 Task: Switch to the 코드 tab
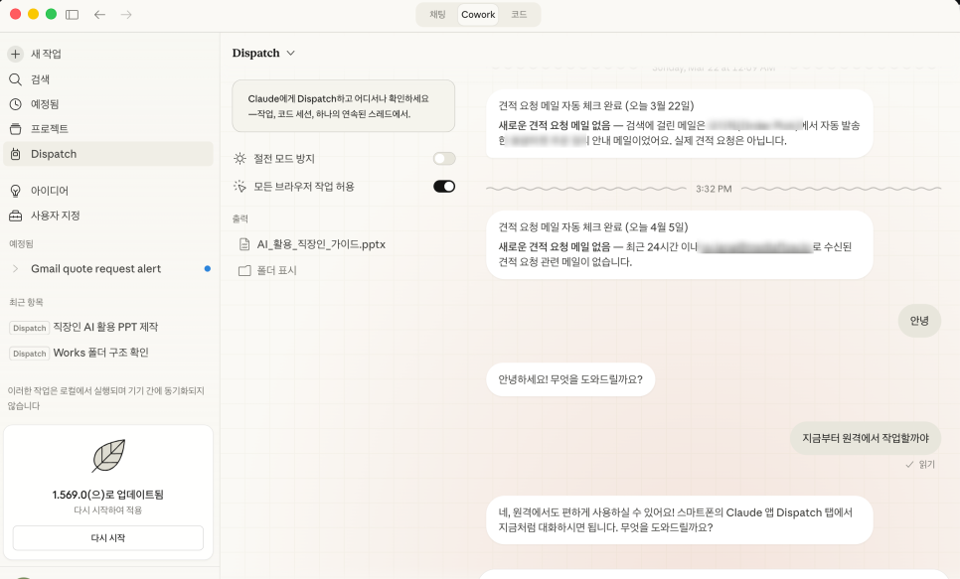point(519,15)
